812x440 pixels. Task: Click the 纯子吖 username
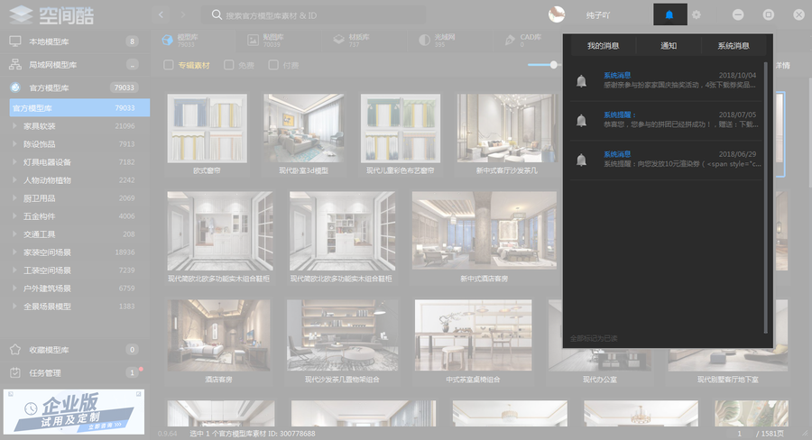(x=598, y=15)
